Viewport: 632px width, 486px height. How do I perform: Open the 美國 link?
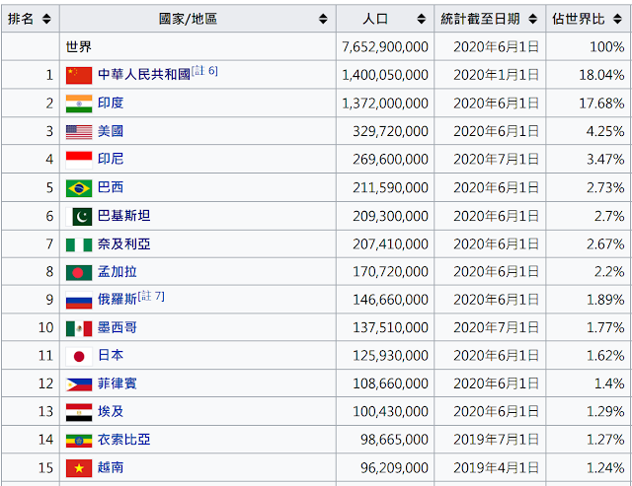point(111,131)
